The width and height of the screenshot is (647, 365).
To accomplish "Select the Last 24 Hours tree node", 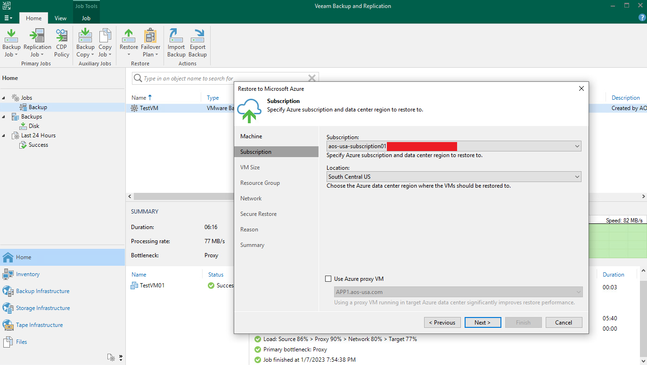I will [x=38, y=135].
